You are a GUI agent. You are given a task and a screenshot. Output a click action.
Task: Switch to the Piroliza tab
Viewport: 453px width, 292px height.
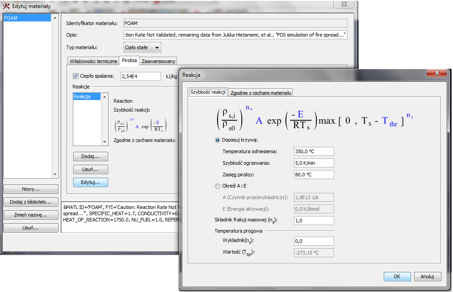[x=129, y=60]
